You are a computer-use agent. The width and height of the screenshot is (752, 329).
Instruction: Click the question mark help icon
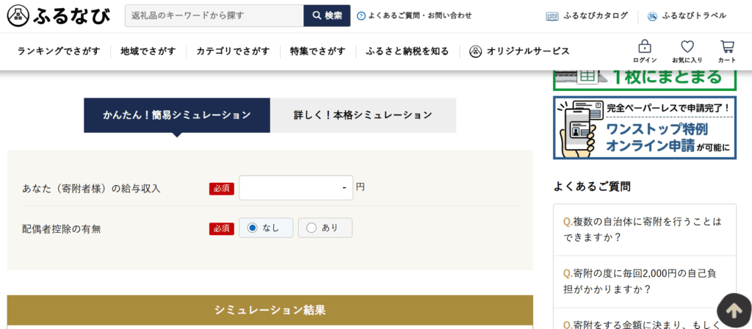point(361,15)
